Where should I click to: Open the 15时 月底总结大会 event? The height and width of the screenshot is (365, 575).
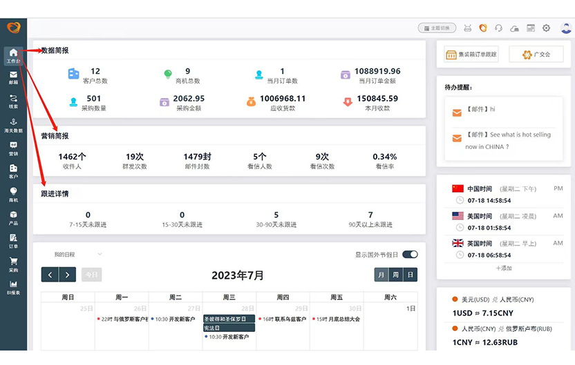[337, 319]
